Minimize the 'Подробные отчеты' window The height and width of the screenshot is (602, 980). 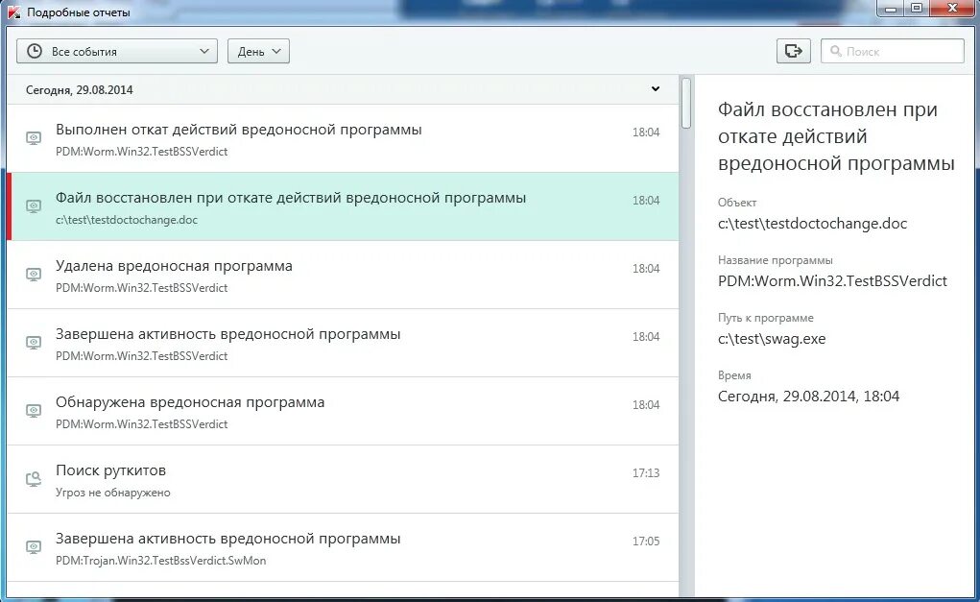(891, 9)
